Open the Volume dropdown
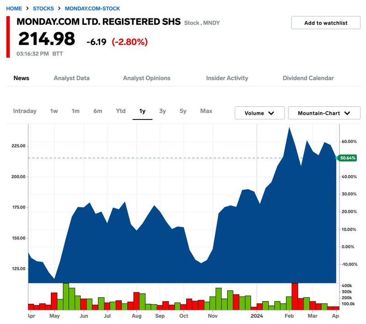 pyautogui.click(x=259, y=113)
